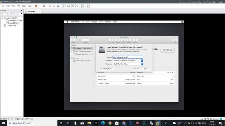Image resolution: width=225 pixels, height=126 pixels.
Task: Show hidden system tray icons chevron
Action: point(185,123)
